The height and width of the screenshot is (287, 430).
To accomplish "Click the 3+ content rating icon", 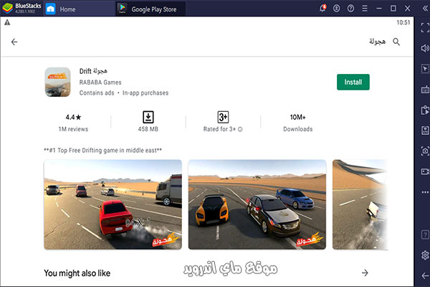I will tap(223, 117).
